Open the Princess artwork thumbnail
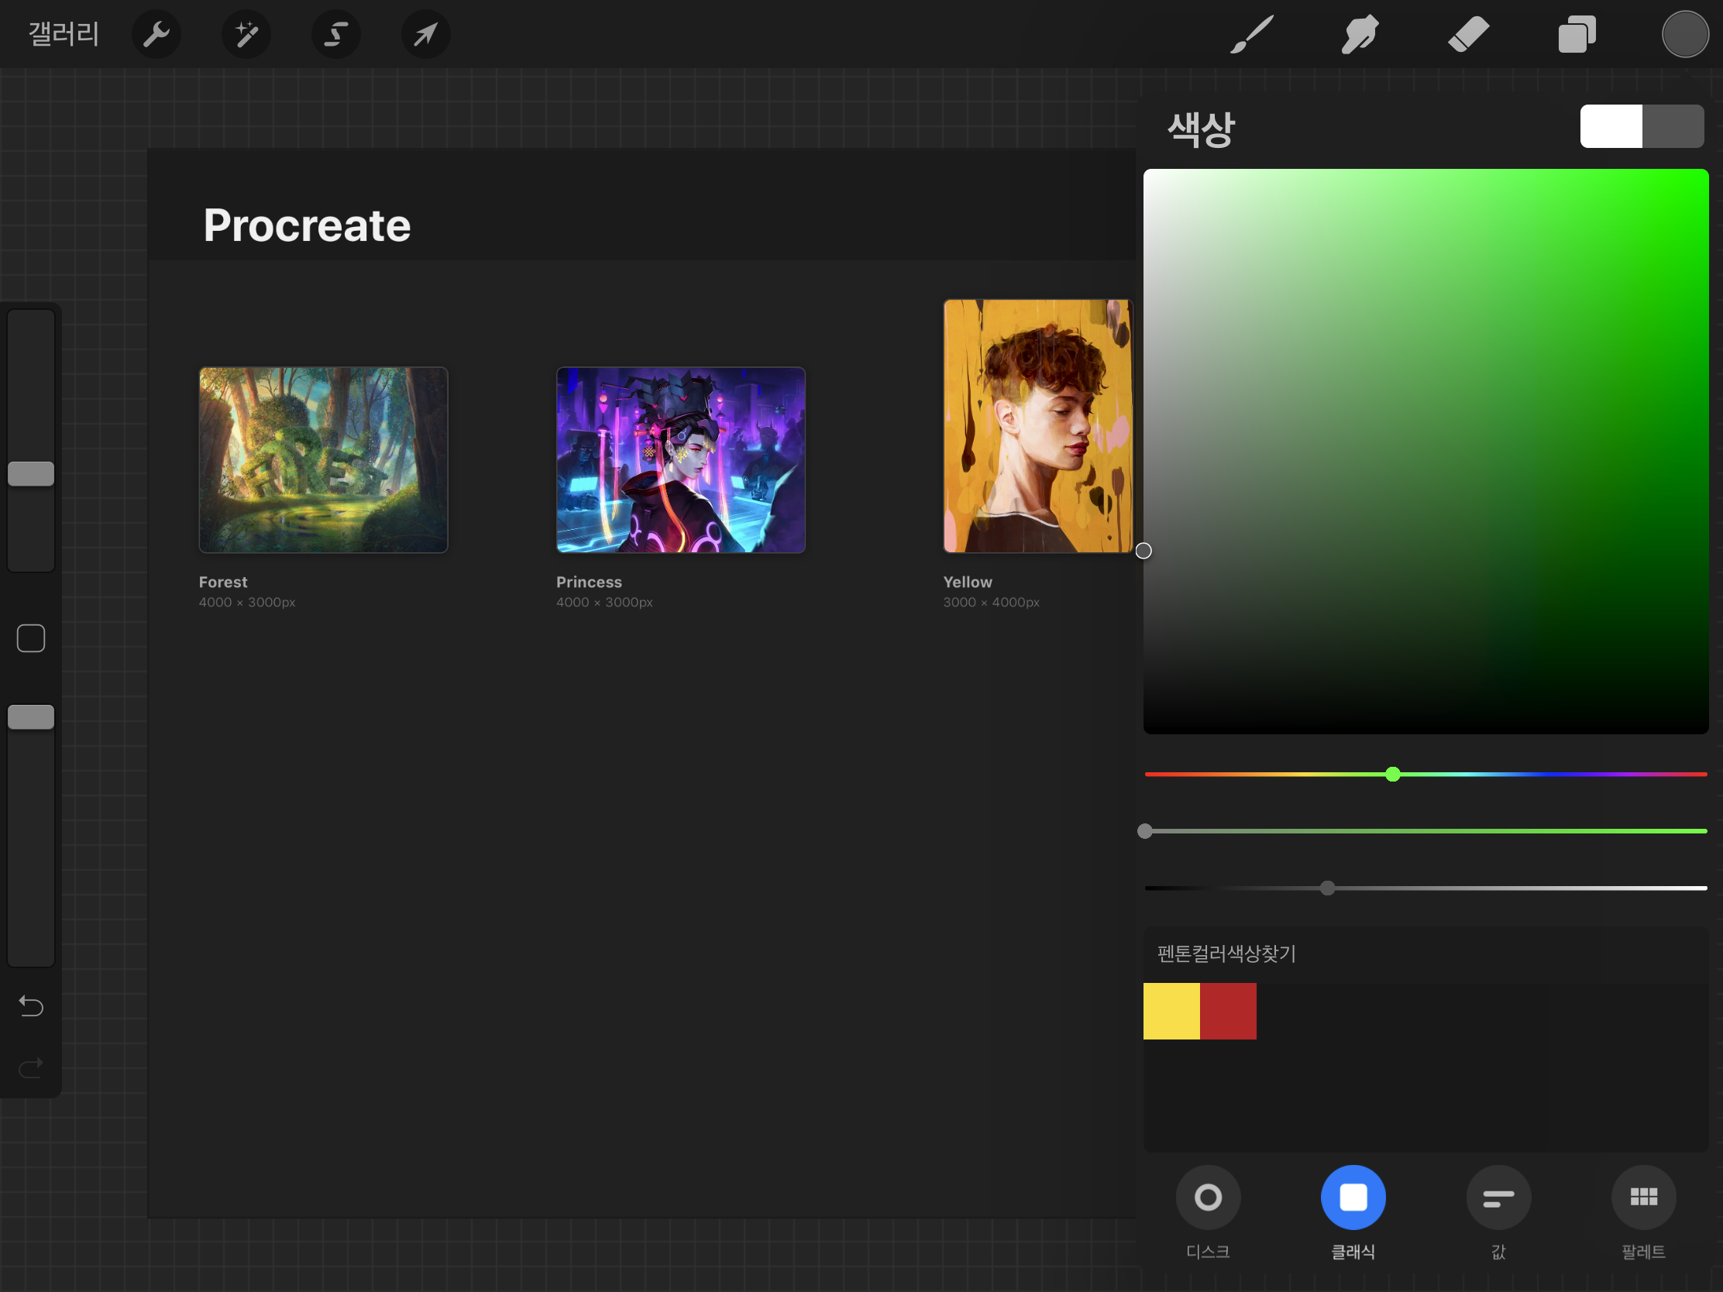This screenshot has width=1723, height=1292. click(681, 460)
